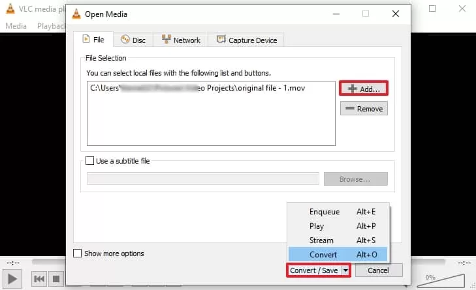Choose Play from the dropdown menu

[x=338, y=226]
